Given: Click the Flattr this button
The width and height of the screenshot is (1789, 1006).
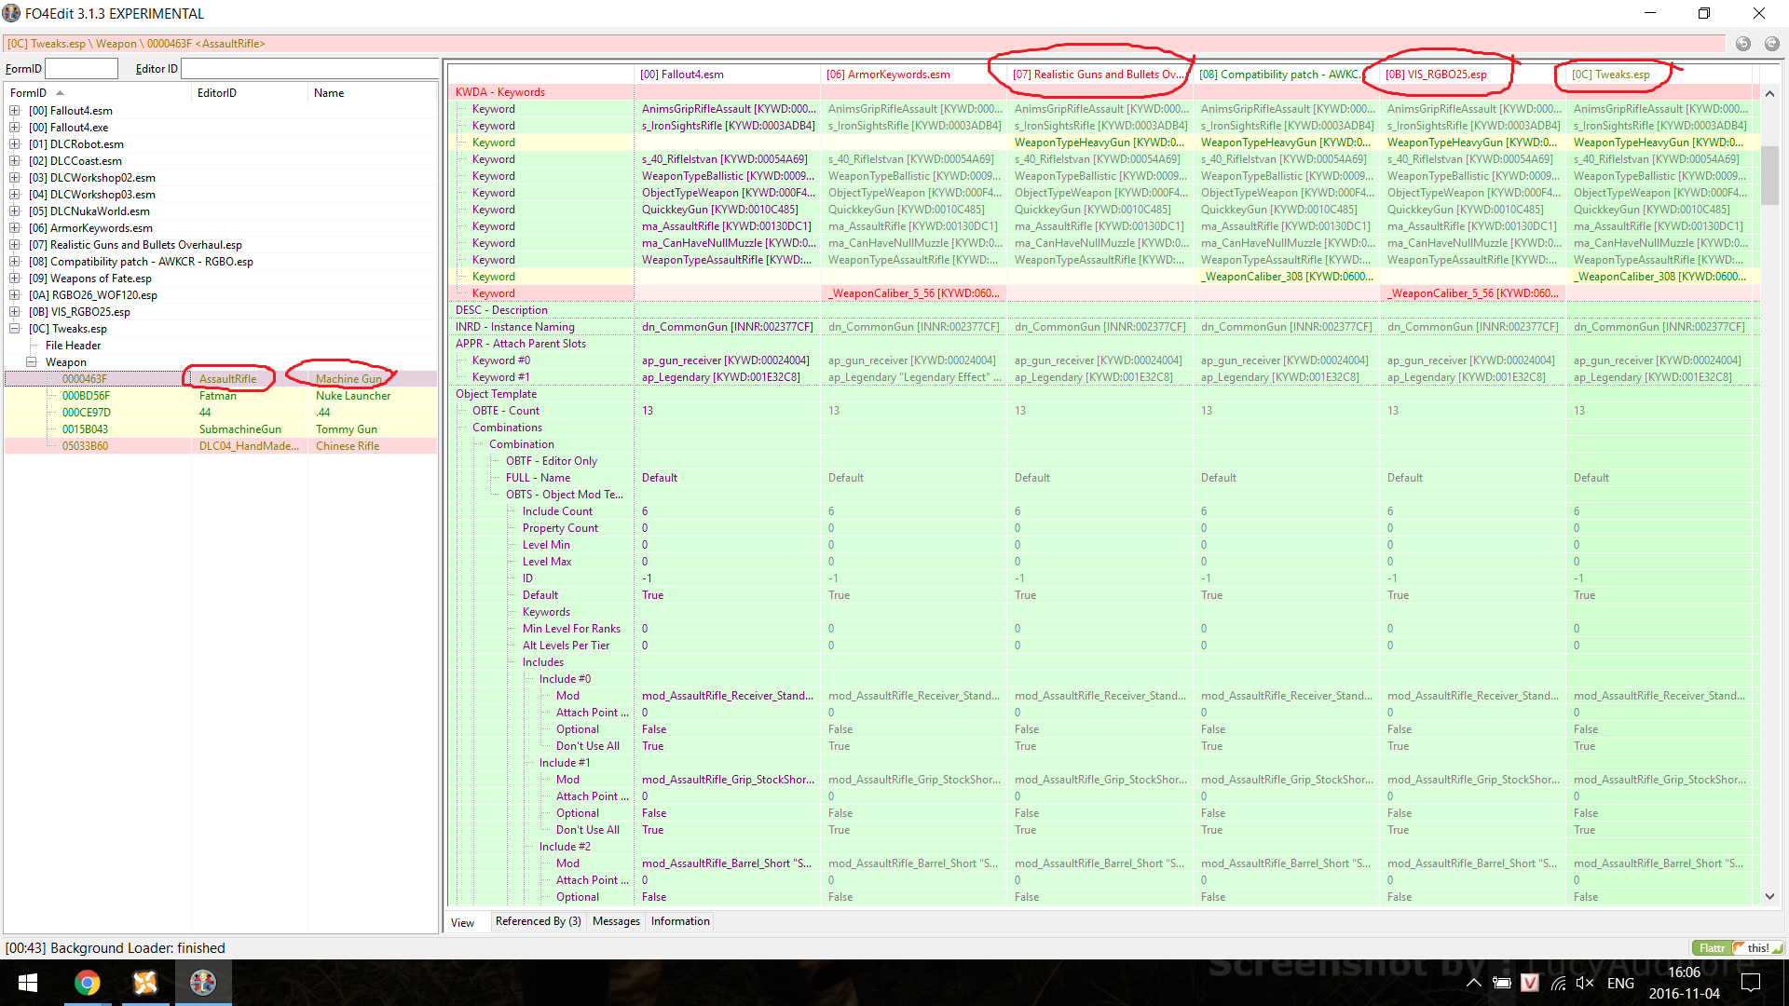Looking at the screenshot, I should point(1738,947).
